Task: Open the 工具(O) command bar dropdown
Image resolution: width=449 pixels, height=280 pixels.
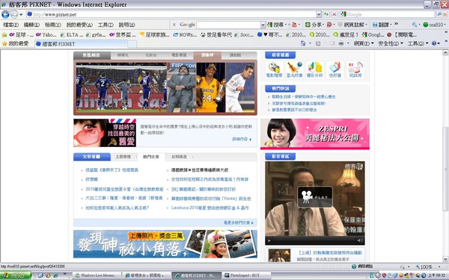Action: (418, 43)
